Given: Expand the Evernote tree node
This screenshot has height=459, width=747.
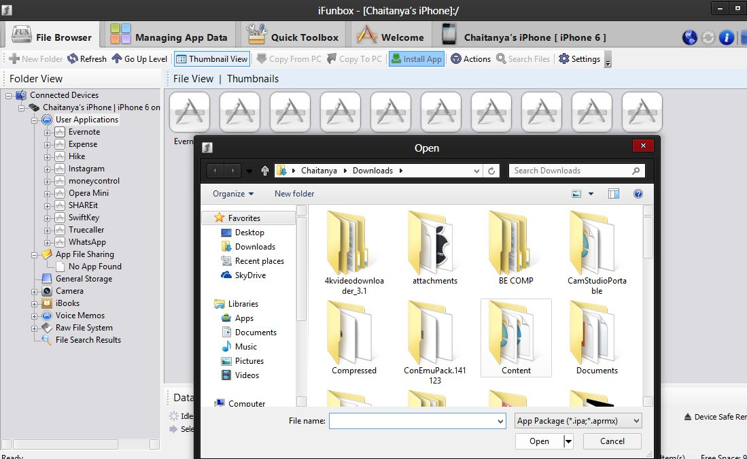Looking at the screenshot, I should pos(47,133).
